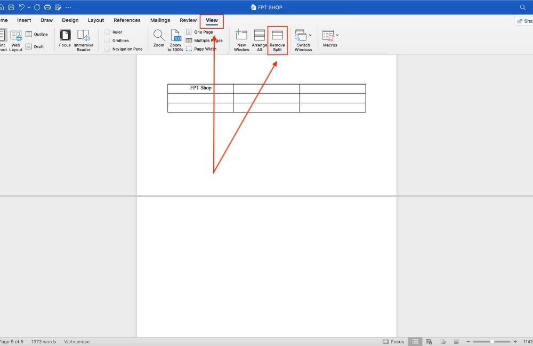Click the Print icon in title bar
Viewport: 533px width, 346px height.
[x=47, y=7]
